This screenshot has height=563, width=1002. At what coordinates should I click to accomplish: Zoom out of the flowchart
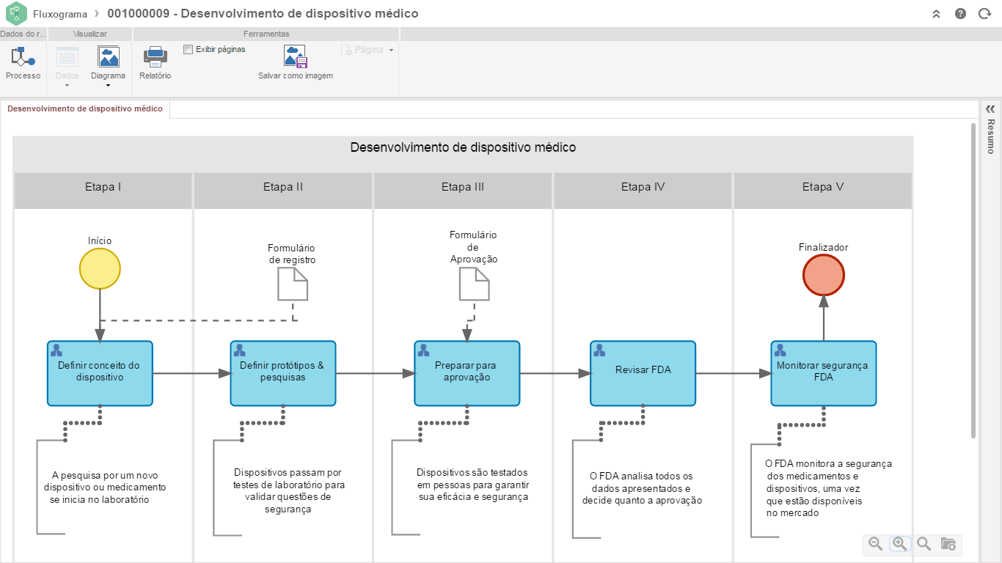[875, 544]
